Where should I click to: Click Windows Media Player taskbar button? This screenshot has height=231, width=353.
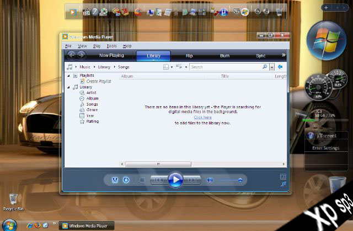(x=87, y=225)
